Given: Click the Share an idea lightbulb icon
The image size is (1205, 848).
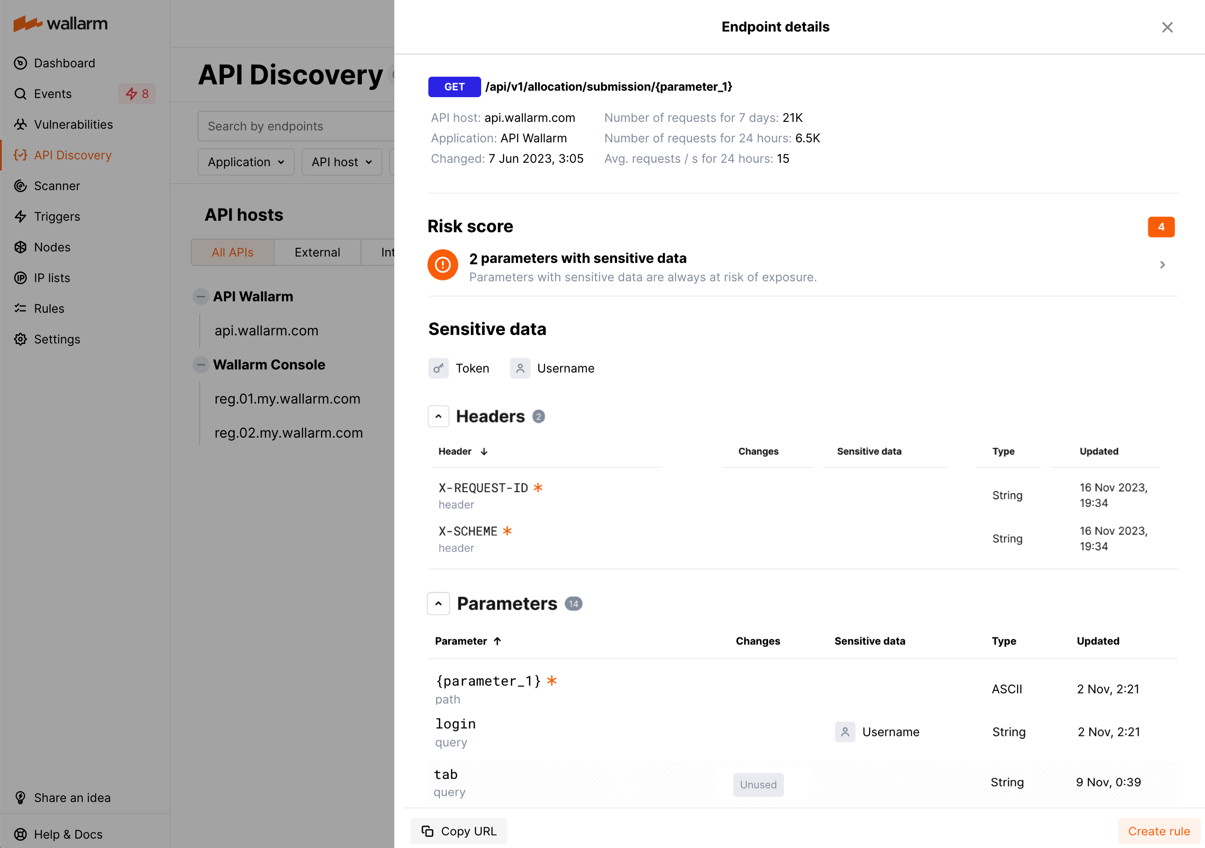Looking at the screenshot, I should click(x=20, y=798).
